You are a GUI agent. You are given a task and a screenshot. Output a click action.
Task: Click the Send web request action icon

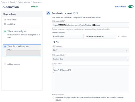click(x=48, y=13)
